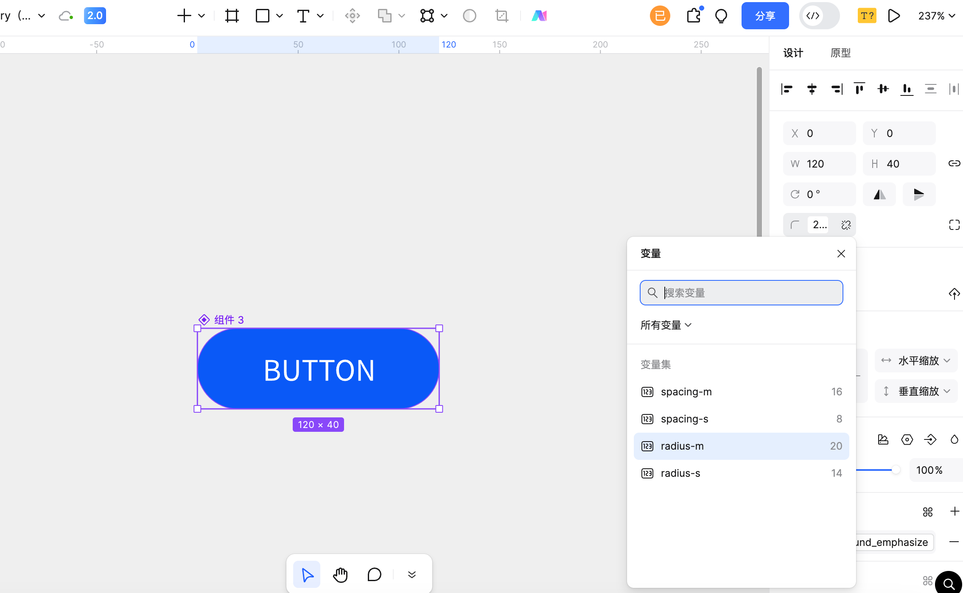Open the orange user avatar
This screenshot has height=593, width=963.
point(660,16)
